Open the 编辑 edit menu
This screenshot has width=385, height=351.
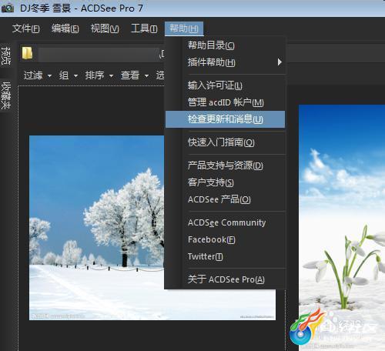[x=65, y=28]
